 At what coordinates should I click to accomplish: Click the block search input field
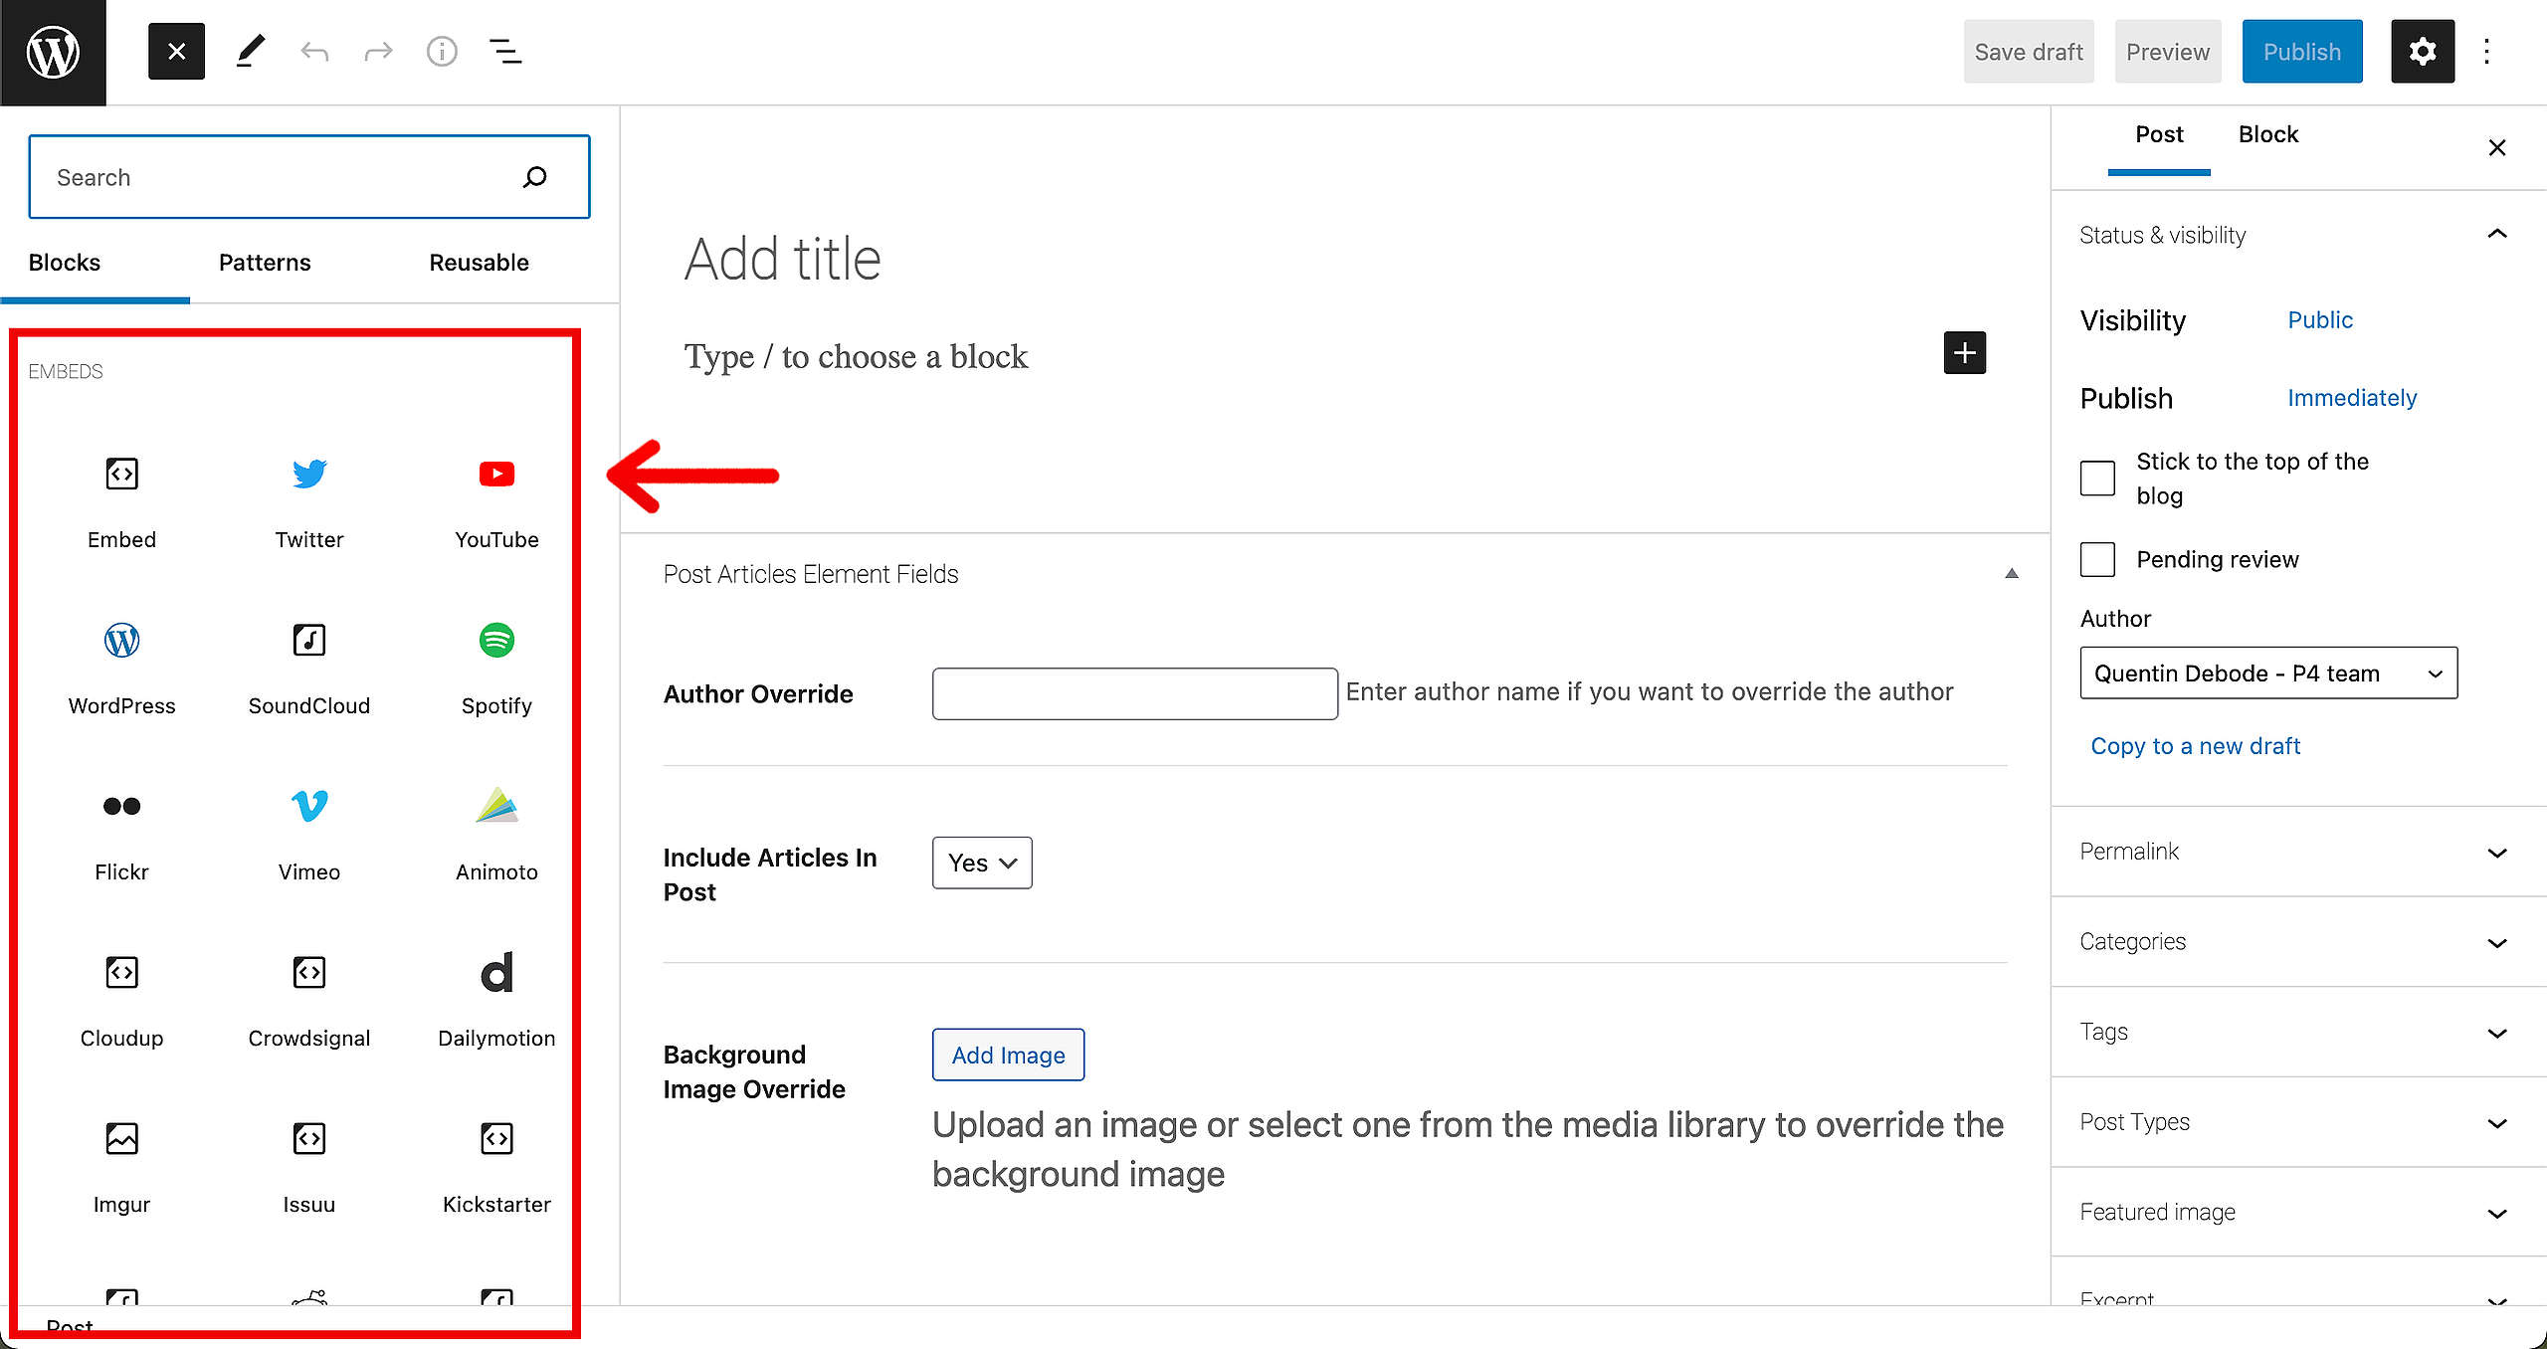[x=309, y=177]
